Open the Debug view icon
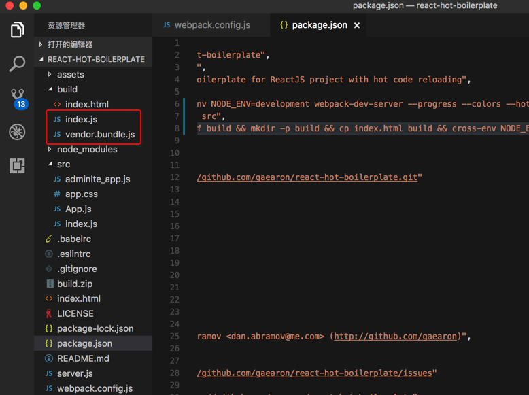Viewport: 529px width, 395px height. (x=17, y=132)
